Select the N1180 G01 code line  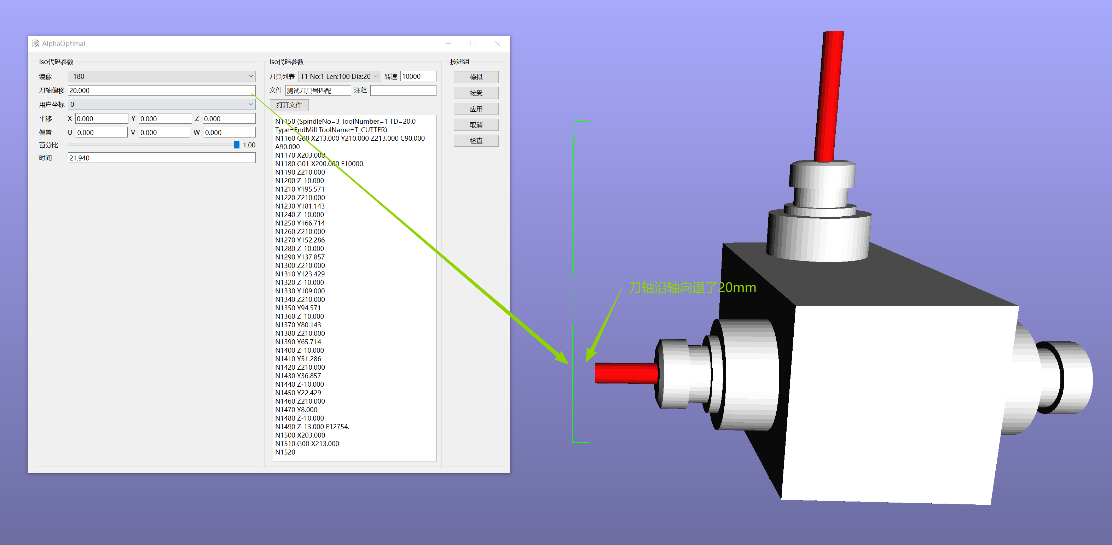pyautogui.click(x=319, y=164)
